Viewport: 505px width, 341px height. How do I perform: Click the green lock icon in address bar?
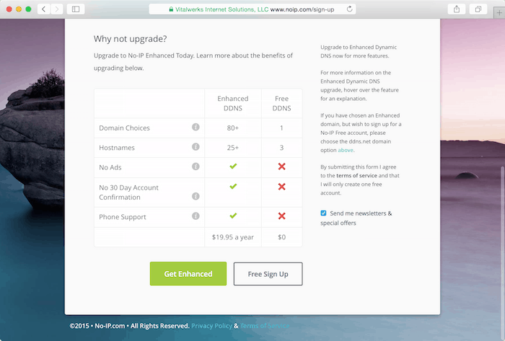click(x=171, y=9)
